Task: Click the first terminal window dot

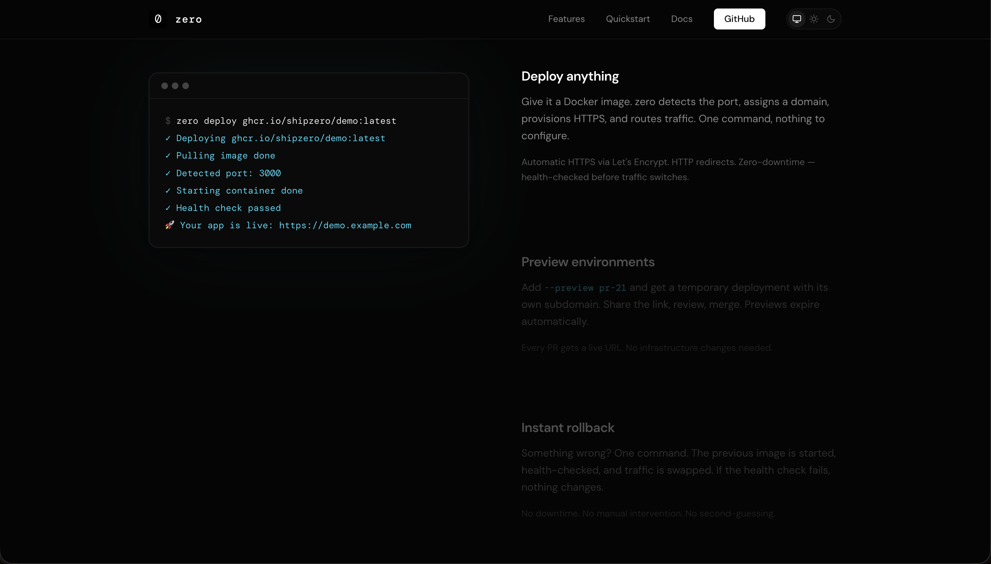Action: [x=164, y=86]
